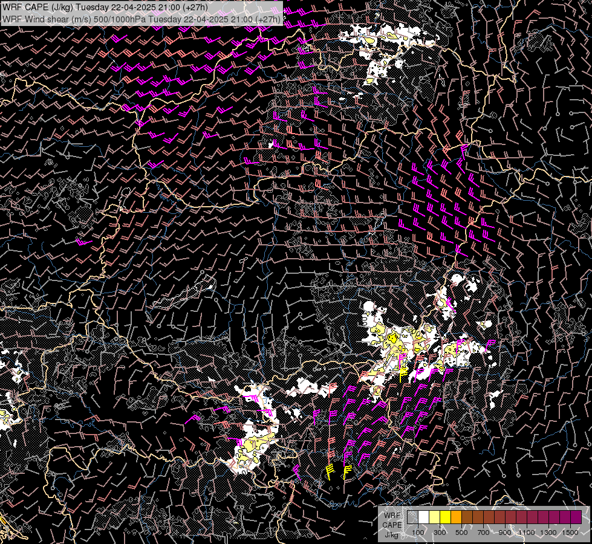592x544 pixels.
Task: Click the '900' legend value label
Action: pyautogui.click(x=505, y=533)
